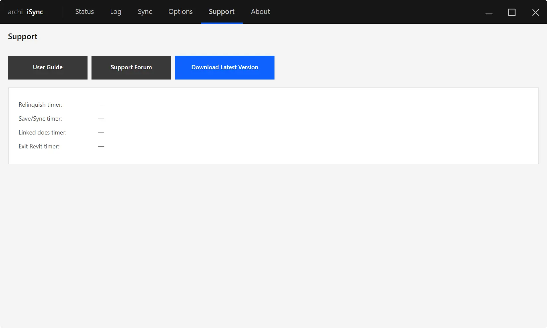Click the archi iSync logo

26,12
